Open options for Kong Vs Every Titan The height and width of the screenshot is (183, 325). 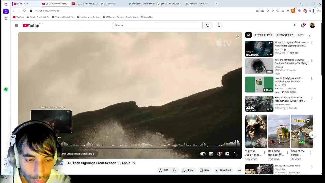pyautogui.click(x=312, y=98)
